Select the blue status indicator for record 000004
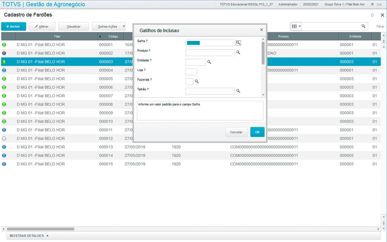This screenshot has height=242, width=387. pyautogui.click(x=4, y=70)
